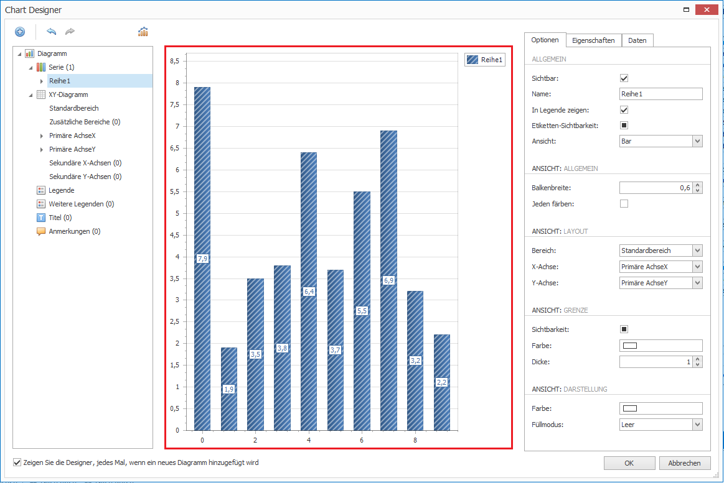
Task: Select the Diagramm root node icon
Action: (x=29, y=53)
